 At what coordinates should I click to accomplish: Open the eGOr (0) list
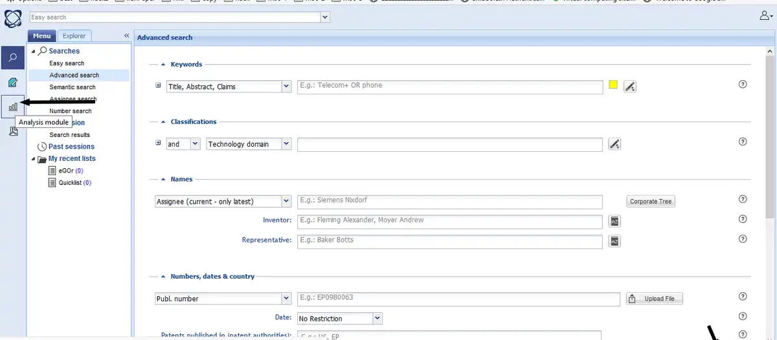(71, 171)
